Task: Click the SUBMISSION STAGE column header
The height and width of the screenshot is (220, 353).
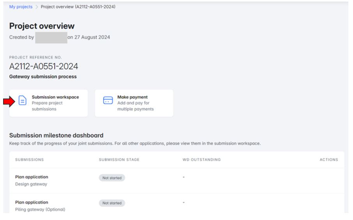Action: point(119,160)
